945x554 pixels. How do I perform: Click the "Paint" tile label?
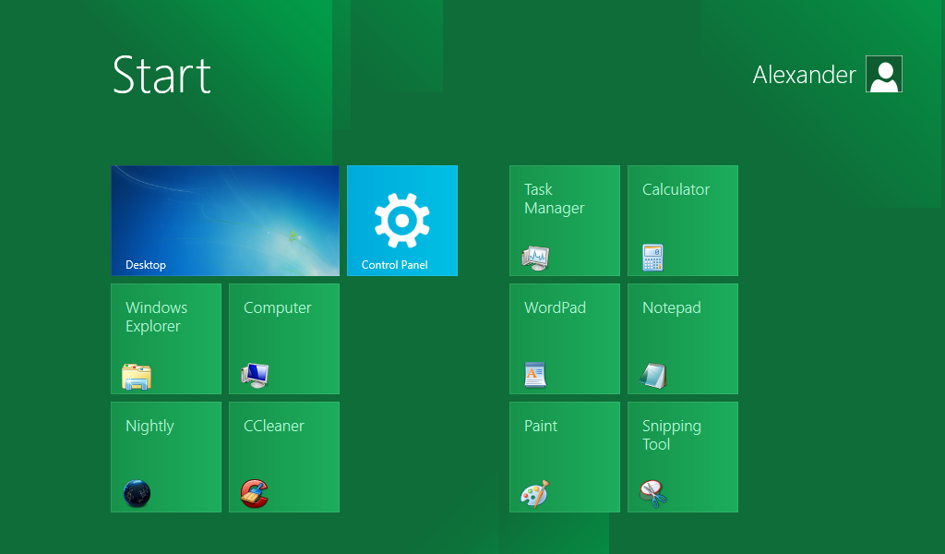click(x=541, y=426)
